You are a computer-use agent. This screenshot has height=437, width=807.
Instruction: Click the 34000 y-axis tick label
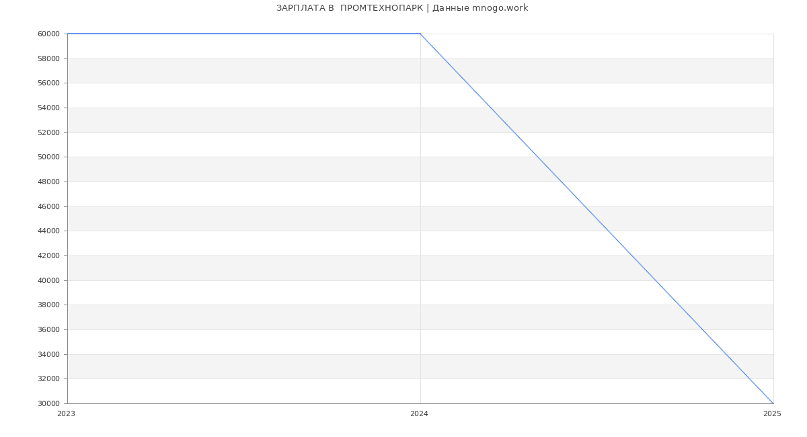coord(48,354)
